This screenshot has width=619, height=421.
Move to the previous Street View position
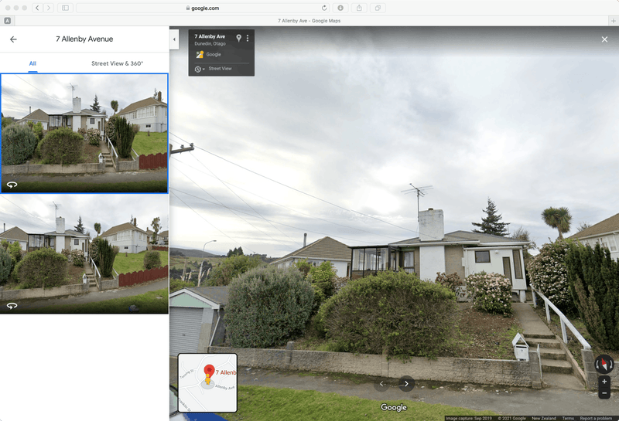click(380, 383)
